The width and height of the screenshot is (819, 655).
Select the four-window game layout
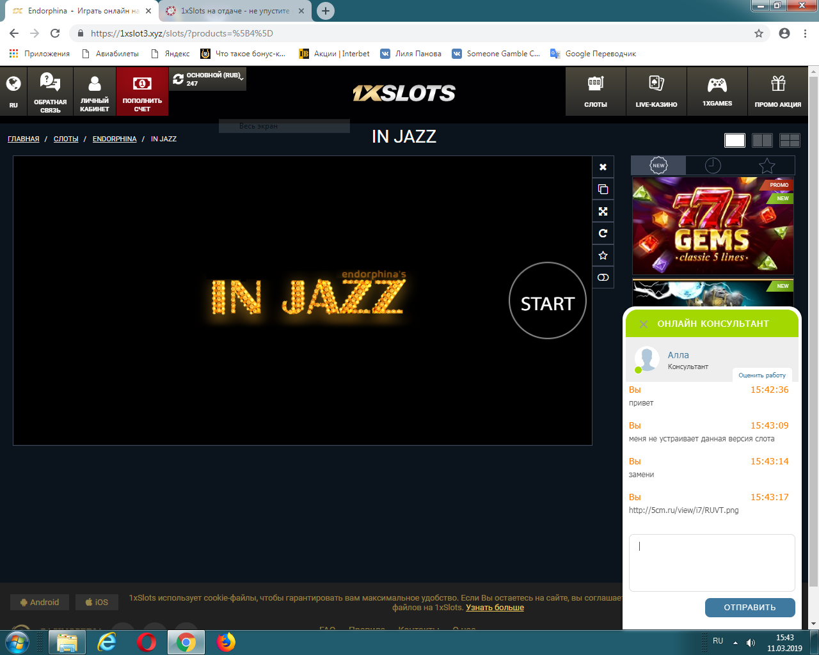tap(790, 140)
